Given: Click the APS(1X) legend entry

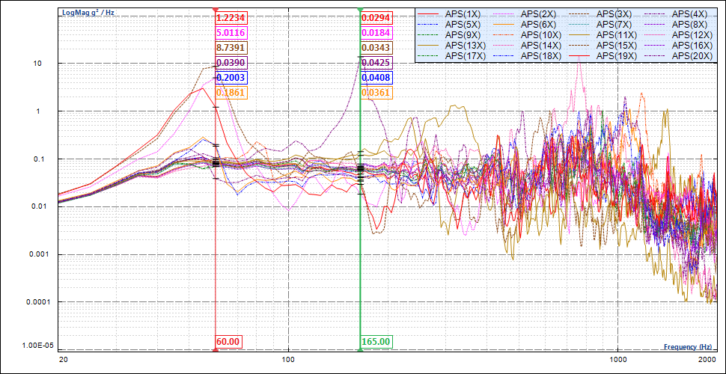Looking at the screenshot, I should [x=463, y=14].
